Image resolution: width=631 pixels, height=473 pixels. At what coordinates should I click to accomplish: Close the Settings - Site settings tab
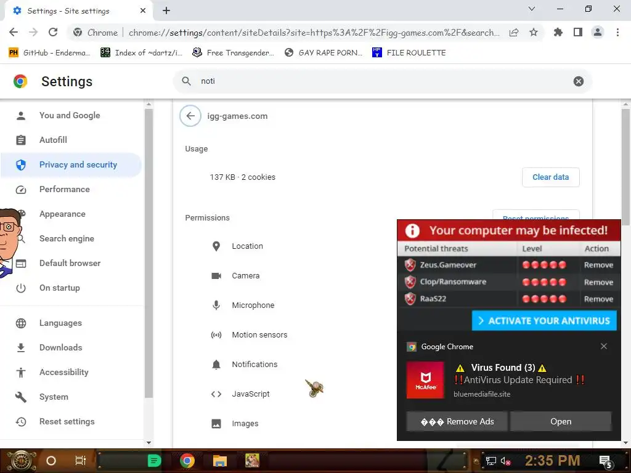pos(143,11)
